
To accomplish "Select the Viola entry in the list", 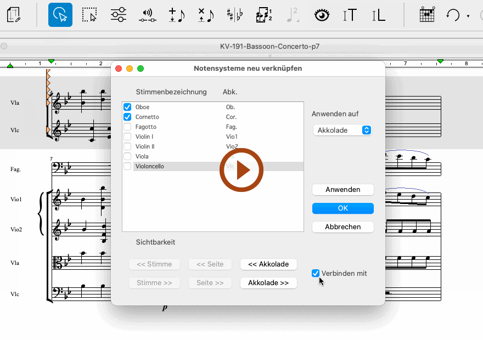I will click(143, 156).
